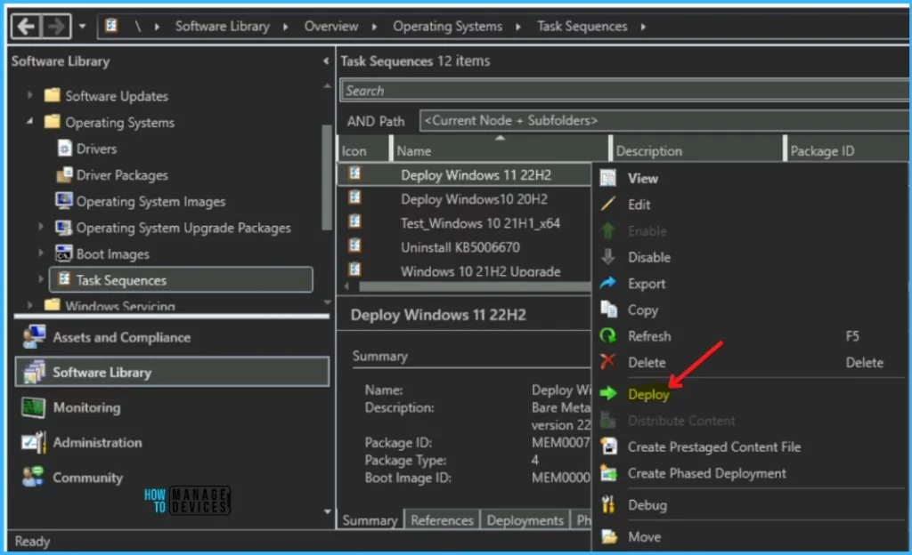Switch to the Deployments tab
Image resolution: width=912 pixels, height=555 pixels.
point(525,520)
